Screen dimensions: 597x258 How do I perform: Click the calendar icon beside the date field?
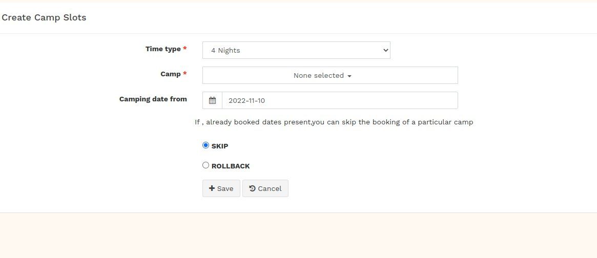212,101
